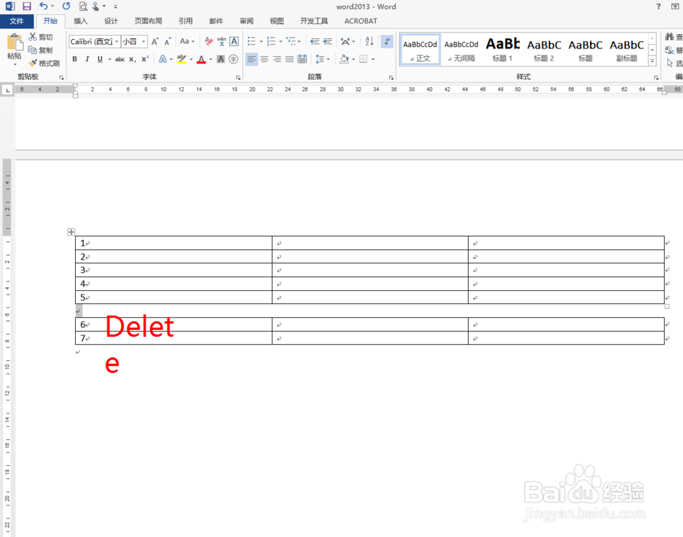This screenshot has width=683, height=537.
Task: Open the 文件 File tab
Action: click(x=16, y=21)
